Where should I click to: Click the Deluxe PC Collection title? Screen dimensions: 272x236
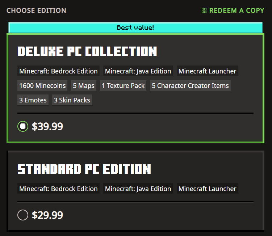point(87,51)
